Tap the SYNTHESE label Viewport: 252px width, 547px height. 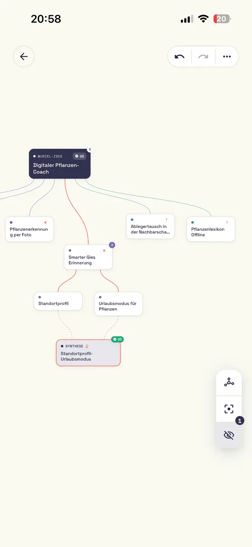point(74,346)
